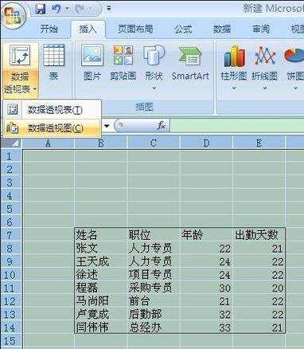Switch to the 插入 tab

coord(88,29)
